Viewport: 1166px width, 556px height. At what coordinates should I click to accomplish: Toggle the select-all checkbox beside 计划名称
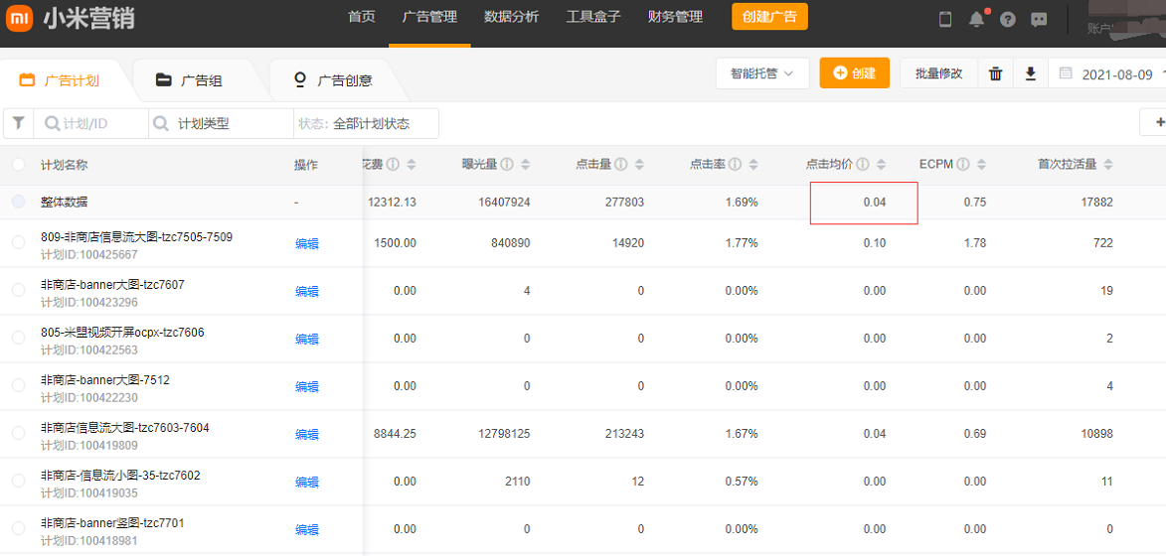(x=19, y=165)
